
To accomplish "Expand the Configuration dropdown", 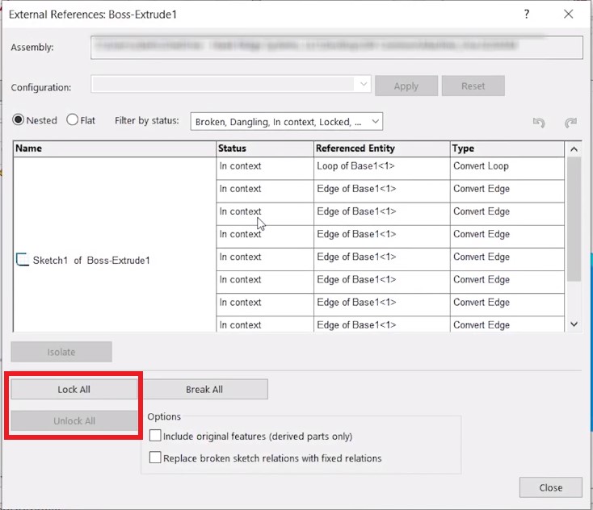I will (362, 86).
